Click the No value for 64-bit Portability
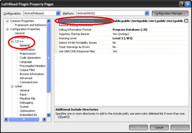 click(x=114, y=43)
